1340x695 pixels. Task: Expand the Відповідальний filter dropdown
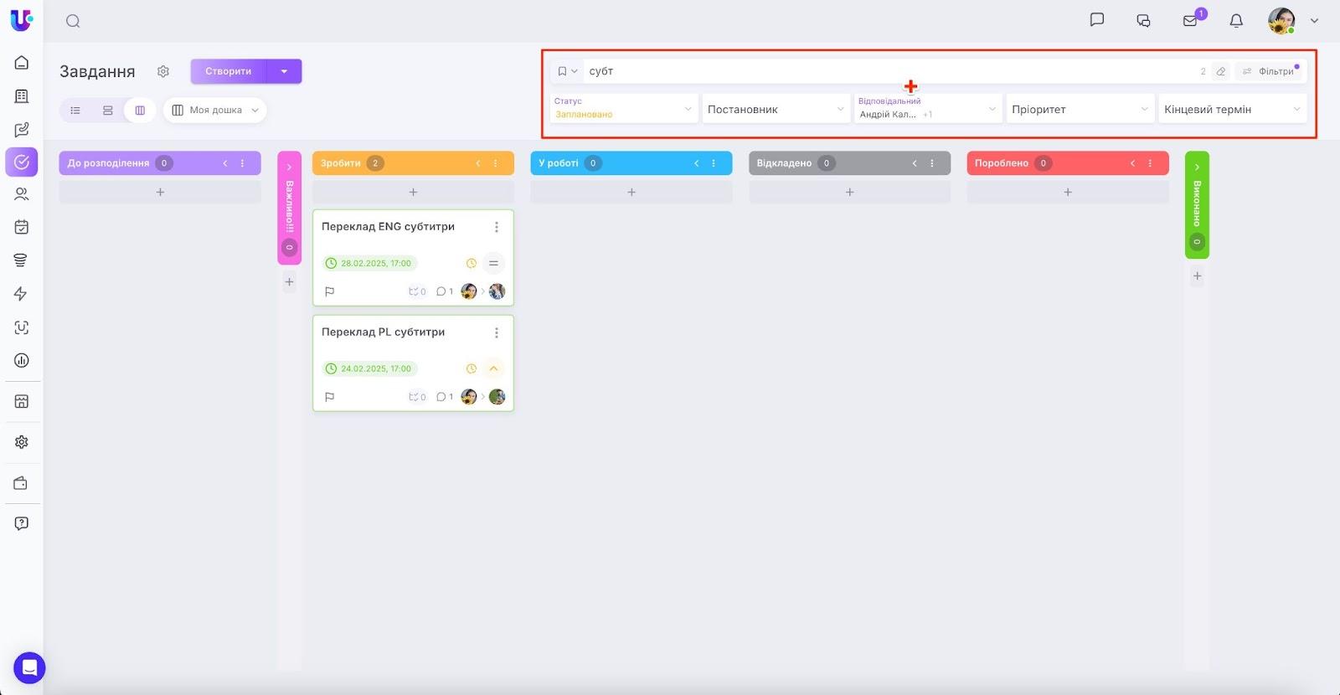click(x=928, y=109)
